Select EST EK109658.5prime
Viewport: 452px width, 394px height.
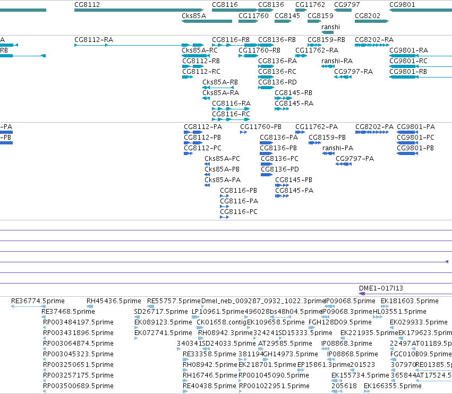click(x=249, y=328)
